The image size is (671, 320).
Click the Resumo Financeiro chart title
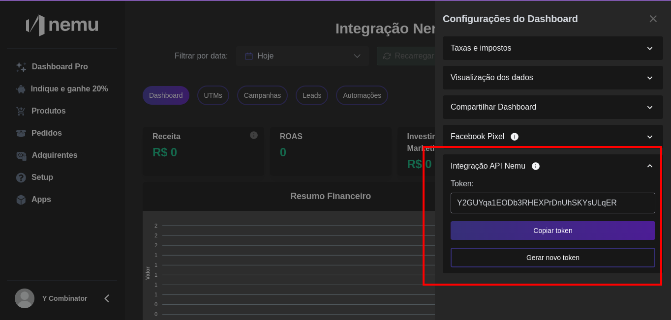(331, 196)
